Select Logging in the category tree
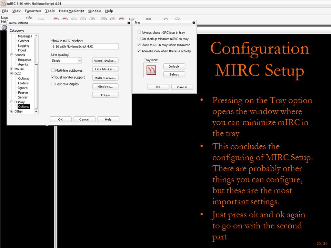This screenshot has width=331, height=248. coord(23,45)
